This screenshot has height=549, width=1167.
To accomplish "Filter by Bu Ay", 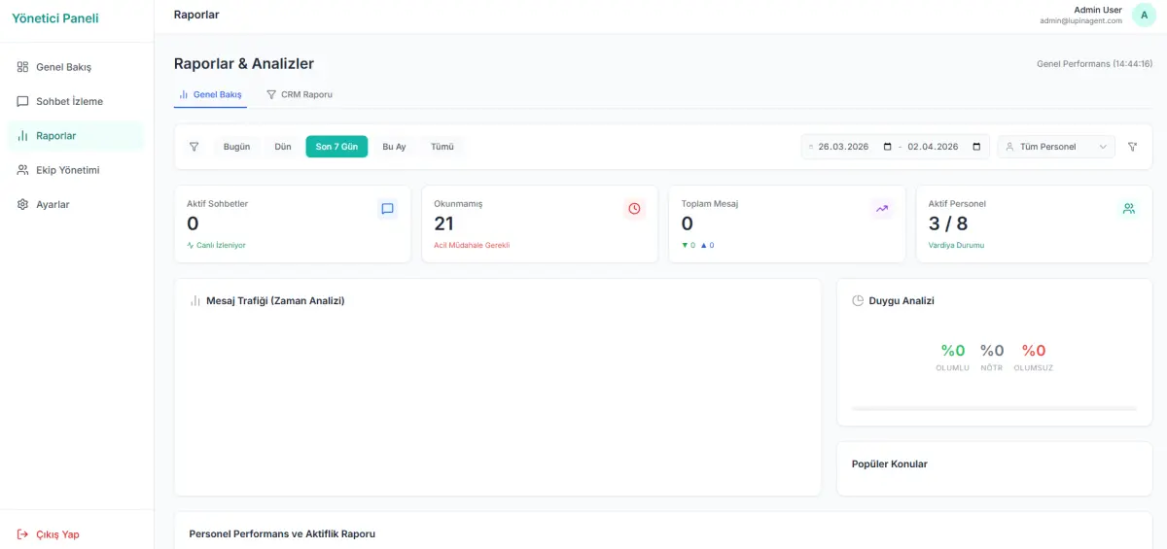I will coord(394,147).
